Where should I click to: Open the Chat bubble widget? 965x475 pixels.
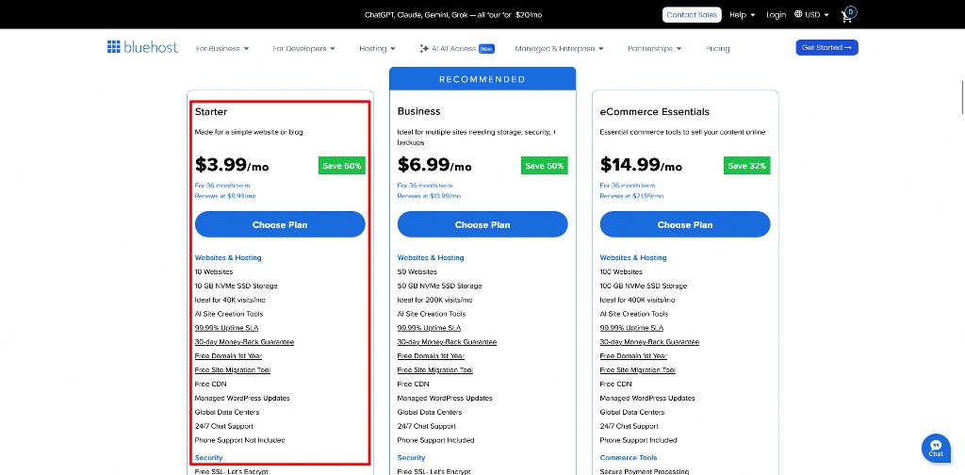coord(936,449)
